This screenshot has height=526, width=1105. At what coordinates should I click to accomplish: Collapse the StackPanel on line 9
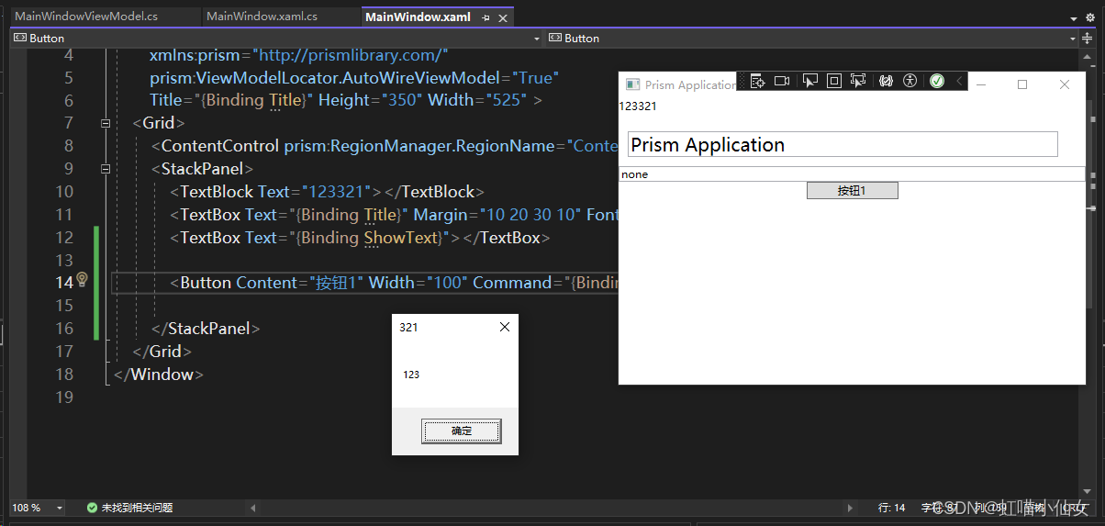pyautogui.click(x=105, y=169)
